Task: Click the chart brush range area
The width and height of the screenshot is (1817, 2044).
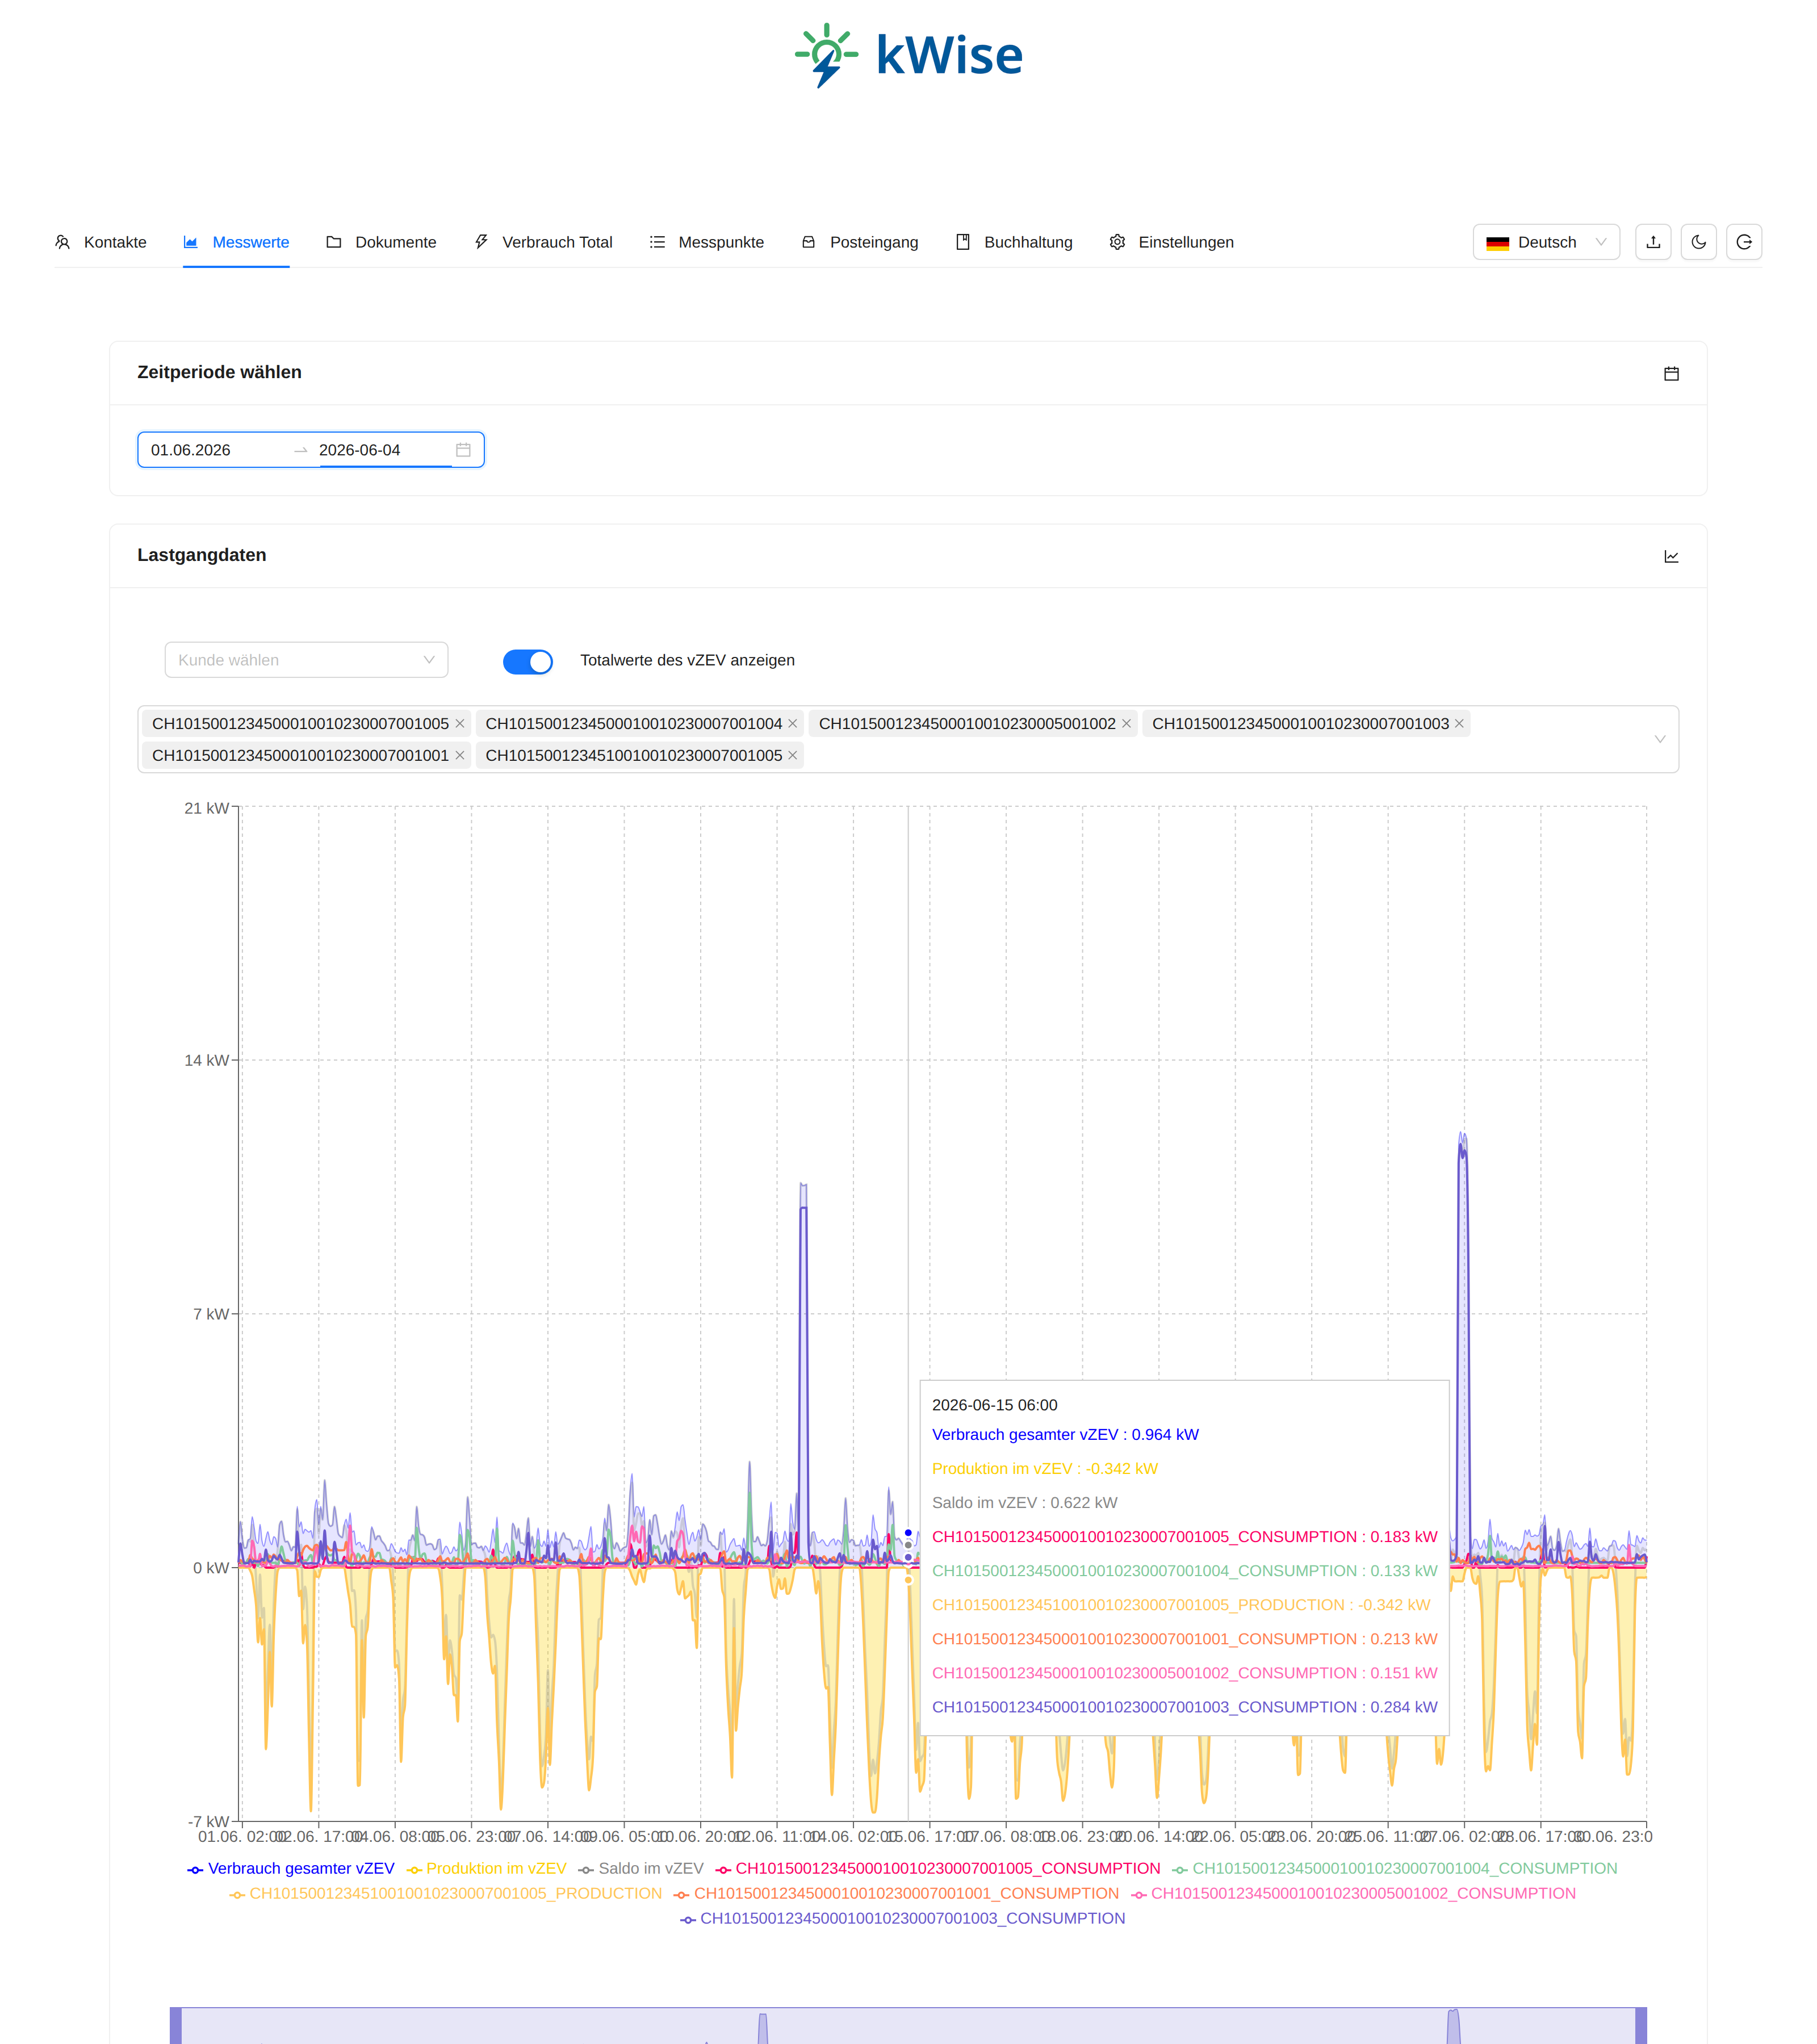Action: tap(908, 2025)
